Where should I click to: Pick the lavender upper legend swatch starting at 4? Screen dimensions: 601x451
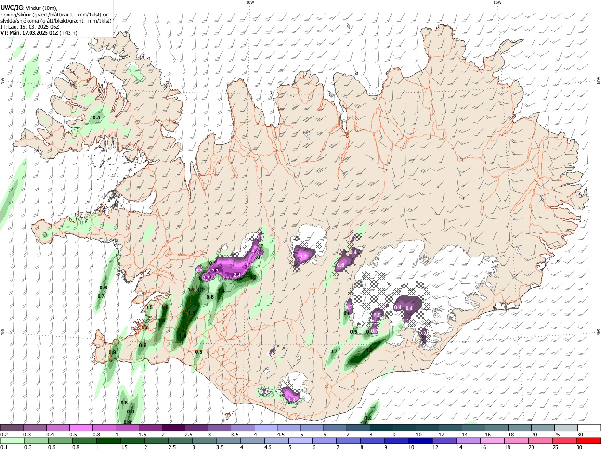[265, 428]
